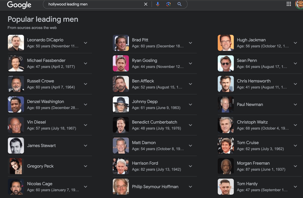Expand the Leonardo DiCaprio entry
The width and height of the screenshot is (303, 198).
point(86,43)
